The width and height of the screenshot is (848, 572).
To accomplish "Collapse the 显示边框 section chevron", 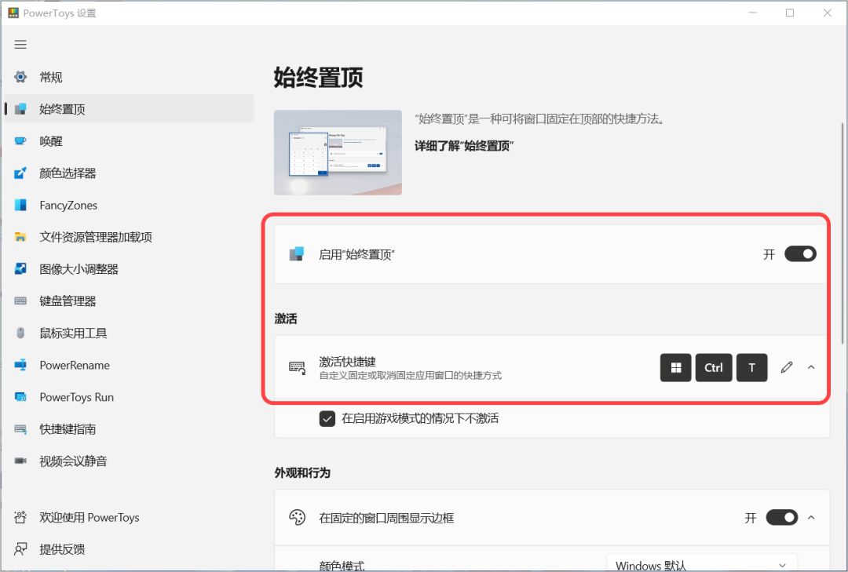I will (811, 518).
